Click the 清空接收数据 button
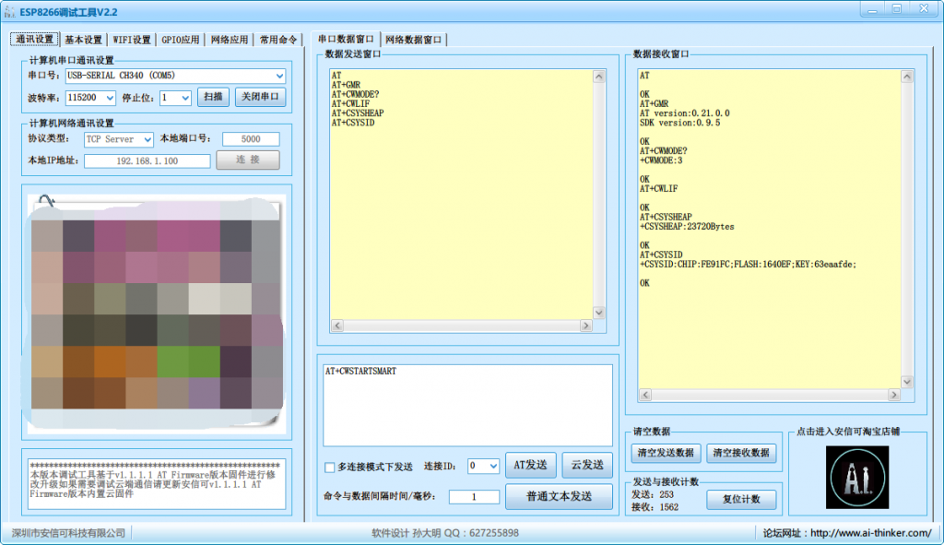Viewport: 944px width, 545px height. point(741,453)
